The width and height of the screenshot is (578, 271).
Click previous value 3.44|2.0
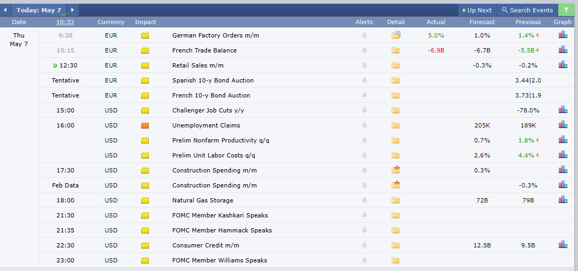click(x=528, y=80)
